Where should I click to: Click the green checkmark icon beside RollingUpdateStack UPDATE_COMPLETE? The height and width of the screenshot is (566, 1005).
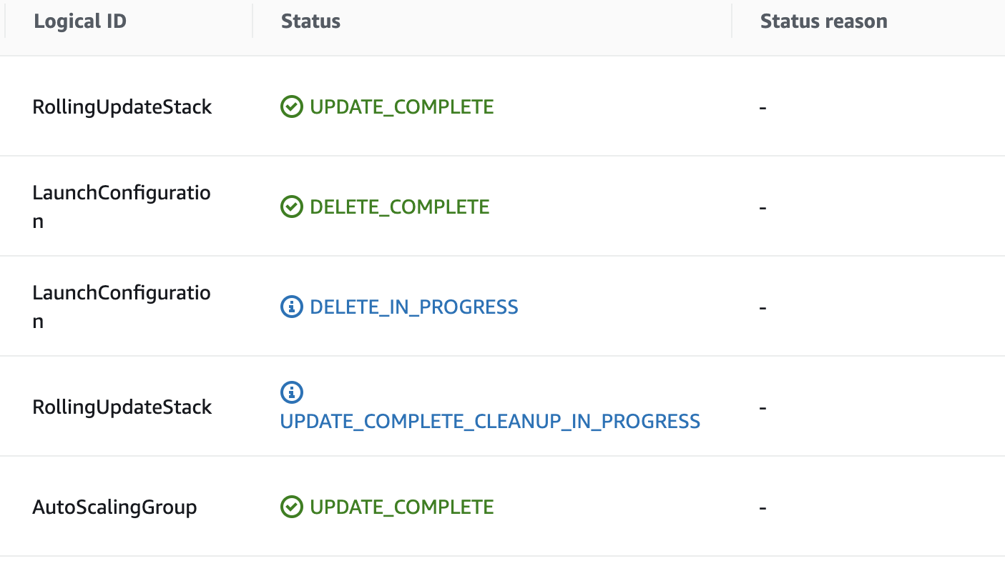point(291,107)
